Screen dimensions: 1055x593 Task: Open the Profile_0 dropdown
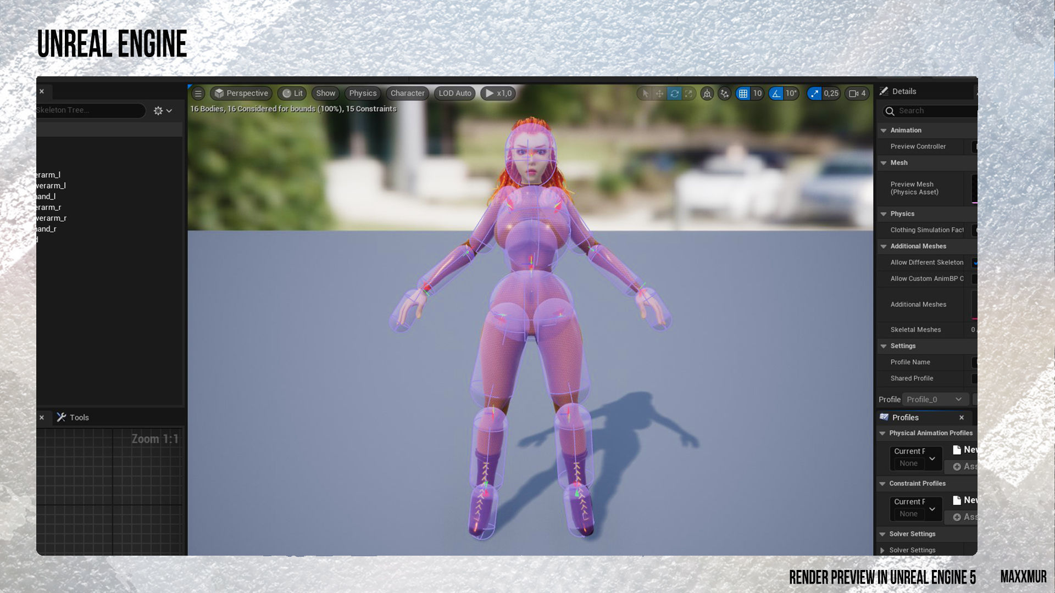[934, 399]
